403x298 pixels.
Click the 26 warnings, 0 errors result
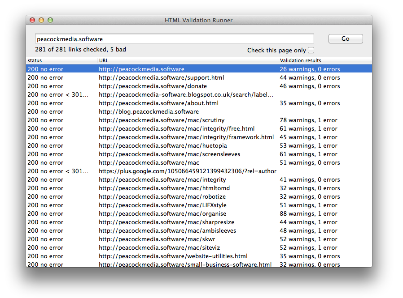point(310,69)
